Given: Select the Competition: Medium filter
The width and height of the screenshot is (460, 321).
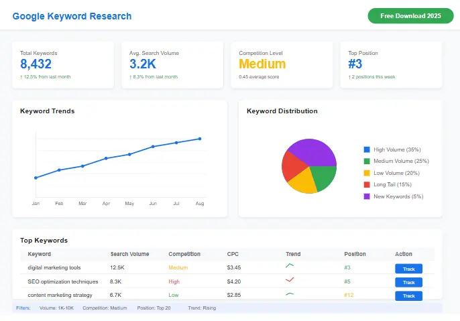Looking at the screenshot, I should pos(105,308).
